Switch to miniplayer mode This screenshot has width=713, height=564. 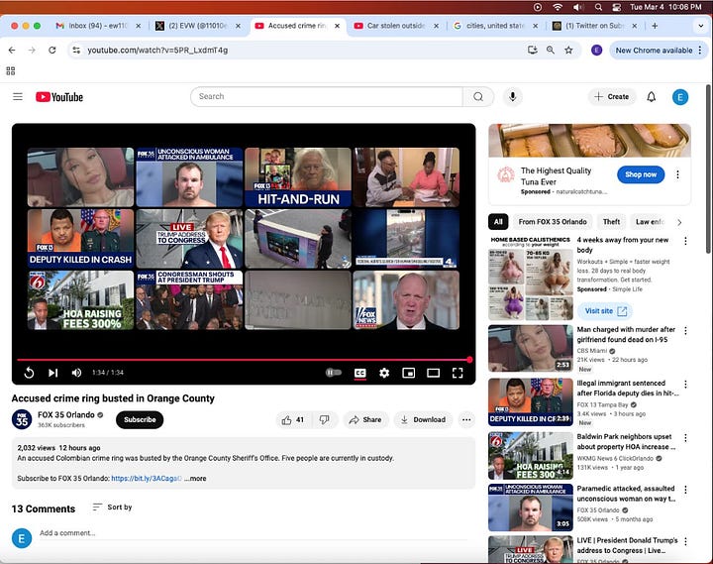pyautogui.click(x=408, y=373)
